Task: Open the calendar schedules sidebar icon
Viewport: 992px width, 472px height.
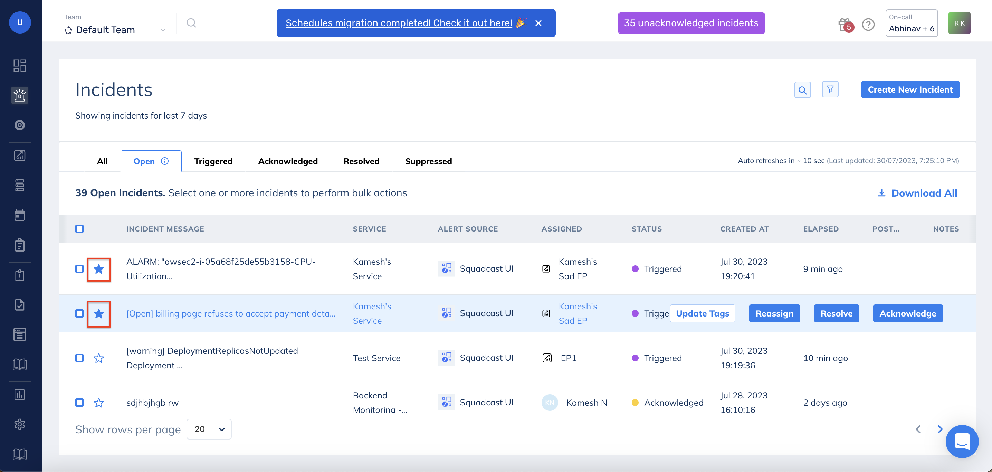Action: [x=20, y=215]
